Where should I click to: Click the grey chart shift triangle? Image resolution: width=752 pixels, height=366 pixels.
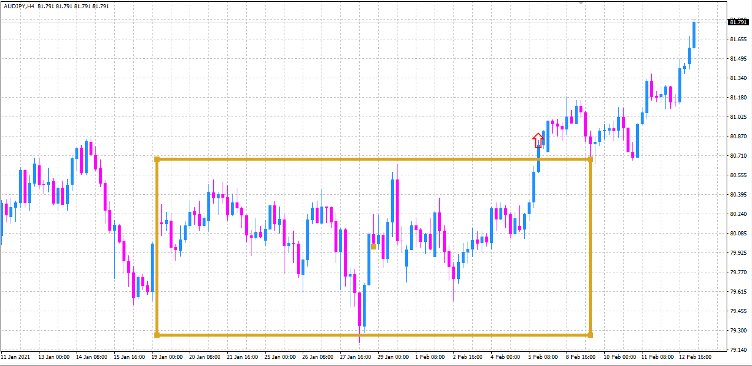coord(581,3)
